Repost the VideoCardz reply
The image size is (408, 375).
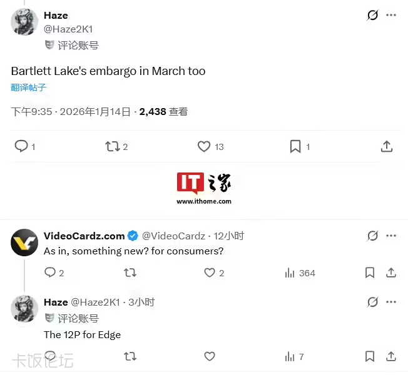(x=130, y=272)
